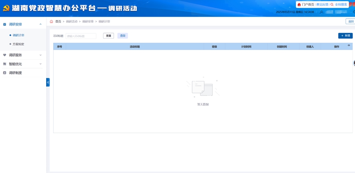
Task: Toggle column visibility with the eye icon
Action: tap(349, 45)
